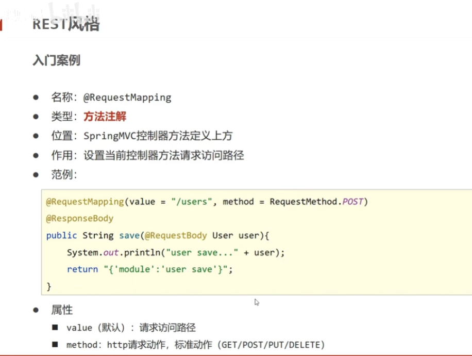The height and width of the screenshot is (356, 472).
Task: Click the closing brace of the code block
Action: click(49, 286)
